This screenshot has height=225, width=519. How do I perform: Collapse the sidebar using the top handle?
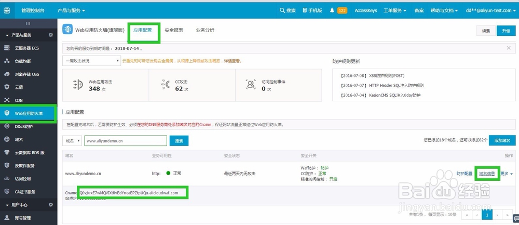pos(28,23)
